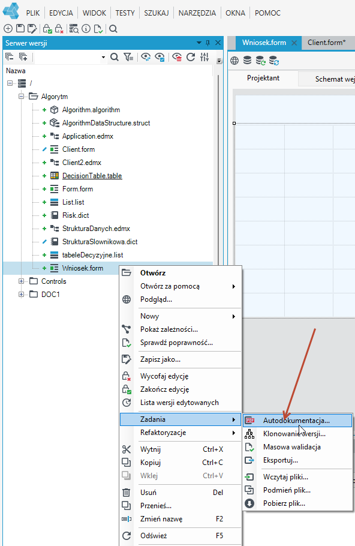
Task: Click the sliders settings icon in Serwer wersji
Action: click(204, 57)
